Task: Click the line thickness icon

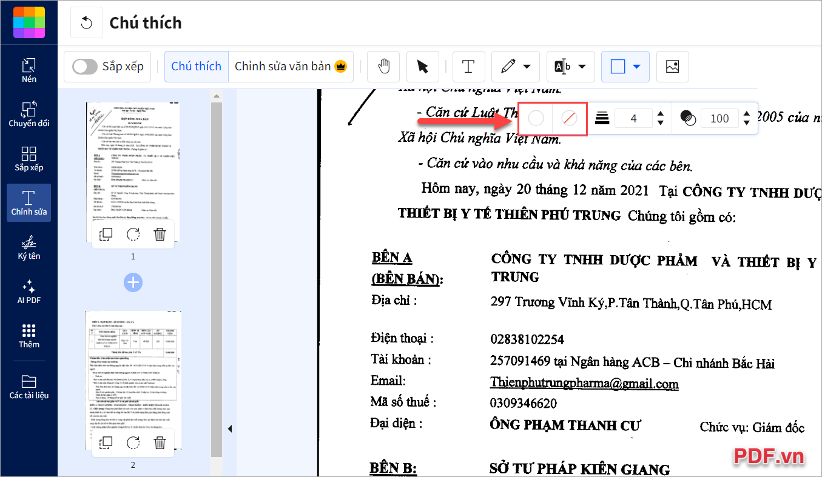Action: pos(602,118)
